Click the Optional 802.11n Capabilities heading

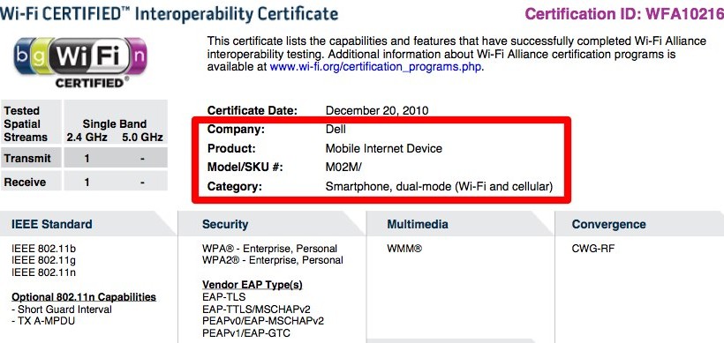(x=84, y=297)
